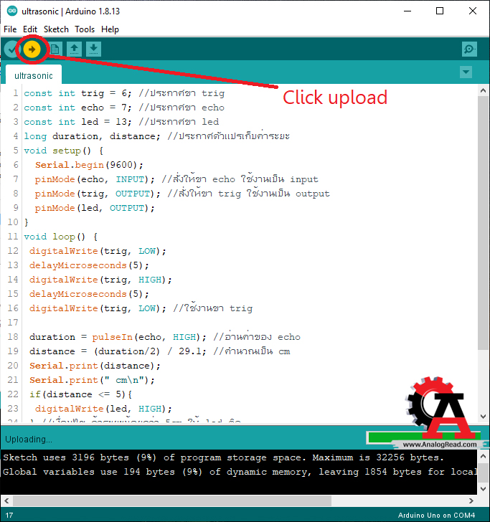Click the Verify checkmark button
Image resolution: width=490 pixels, height=522 pixels.
point(12,49)
